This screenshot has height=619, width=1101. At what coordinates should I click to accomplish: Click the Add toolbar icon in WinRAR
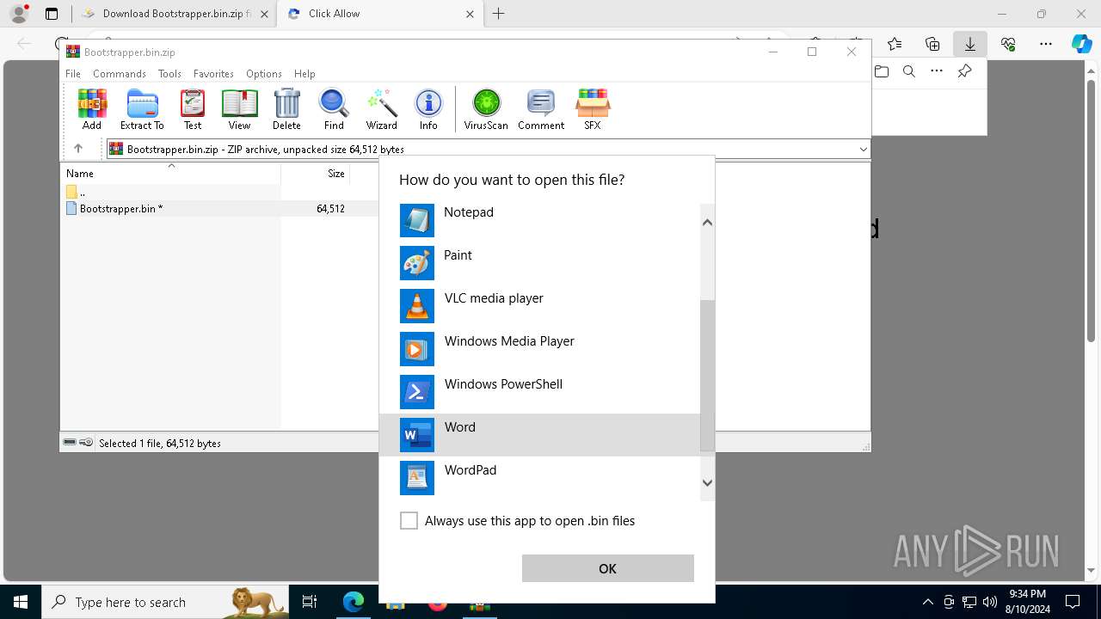click(x=92, y=109)
